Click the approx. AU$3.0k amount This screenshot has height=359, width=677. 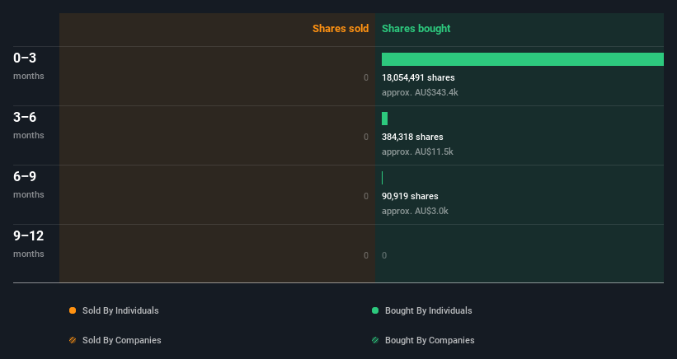pos(415,211)
